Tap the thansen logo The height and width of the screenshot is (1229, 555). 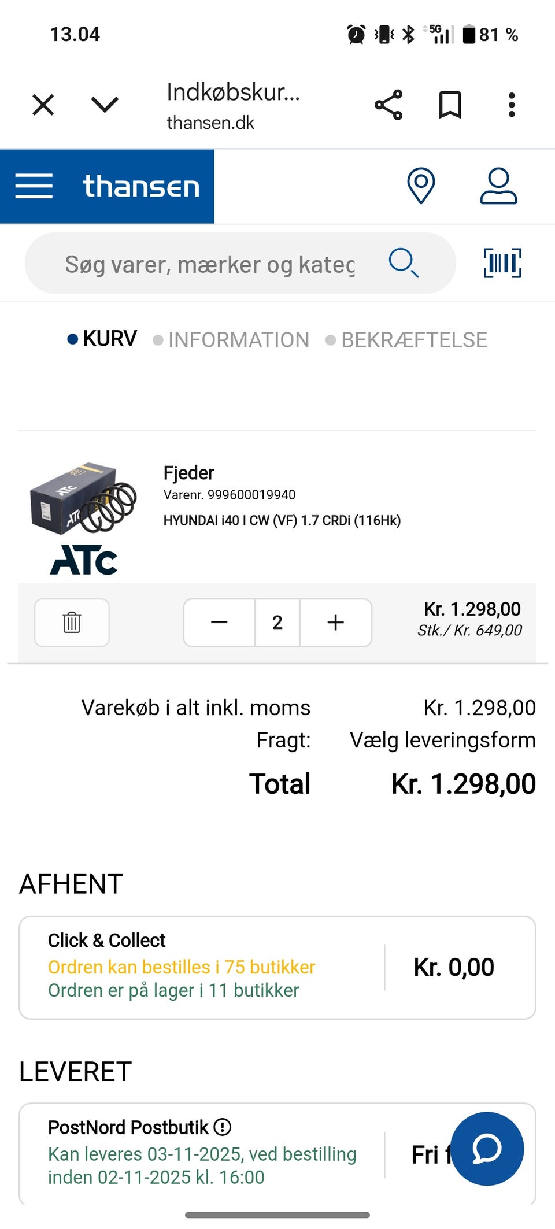tap(141, 186)
